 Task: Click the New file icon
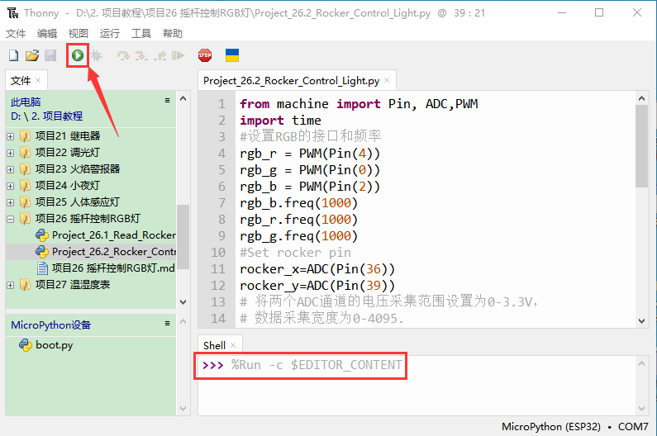tap(13, 55)
